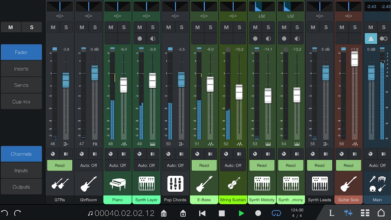This screenshot has width=391, height=220.
Task: Mute the GTRs channel
Action: [53, 27]
